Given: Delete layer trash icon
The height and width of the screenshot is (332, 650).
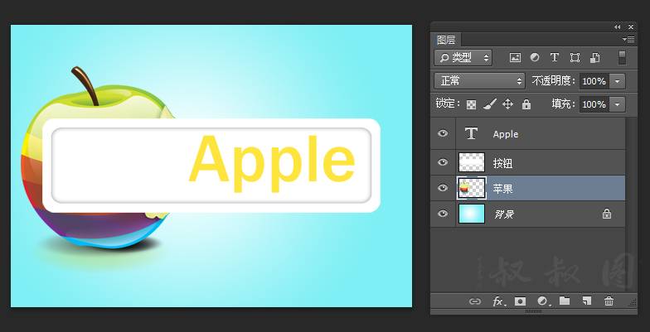Looking at the screenshot, I should 609,301.
